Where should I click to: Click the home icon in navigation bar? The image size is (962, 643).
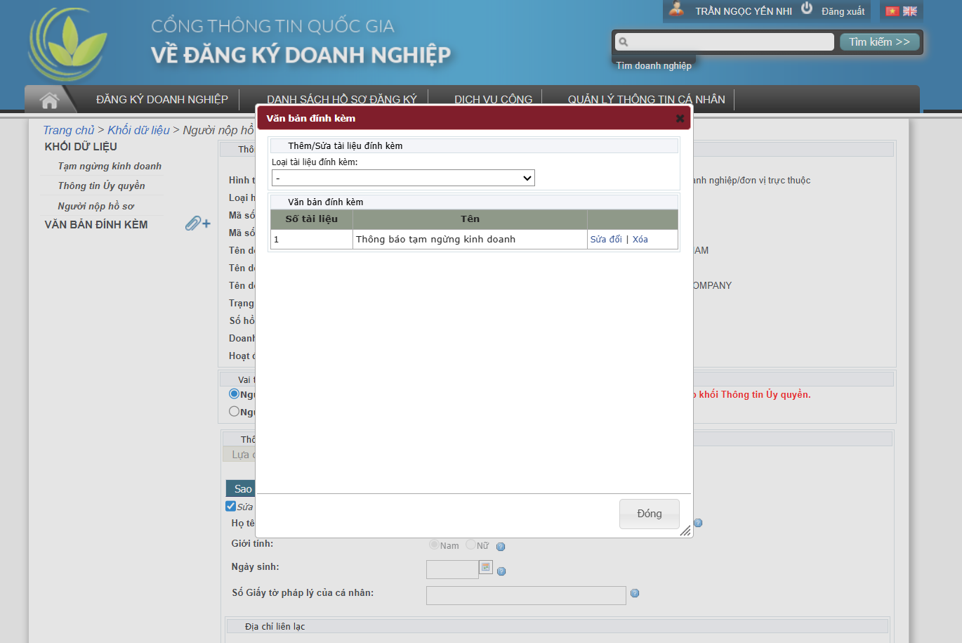[x=49, y=100]
